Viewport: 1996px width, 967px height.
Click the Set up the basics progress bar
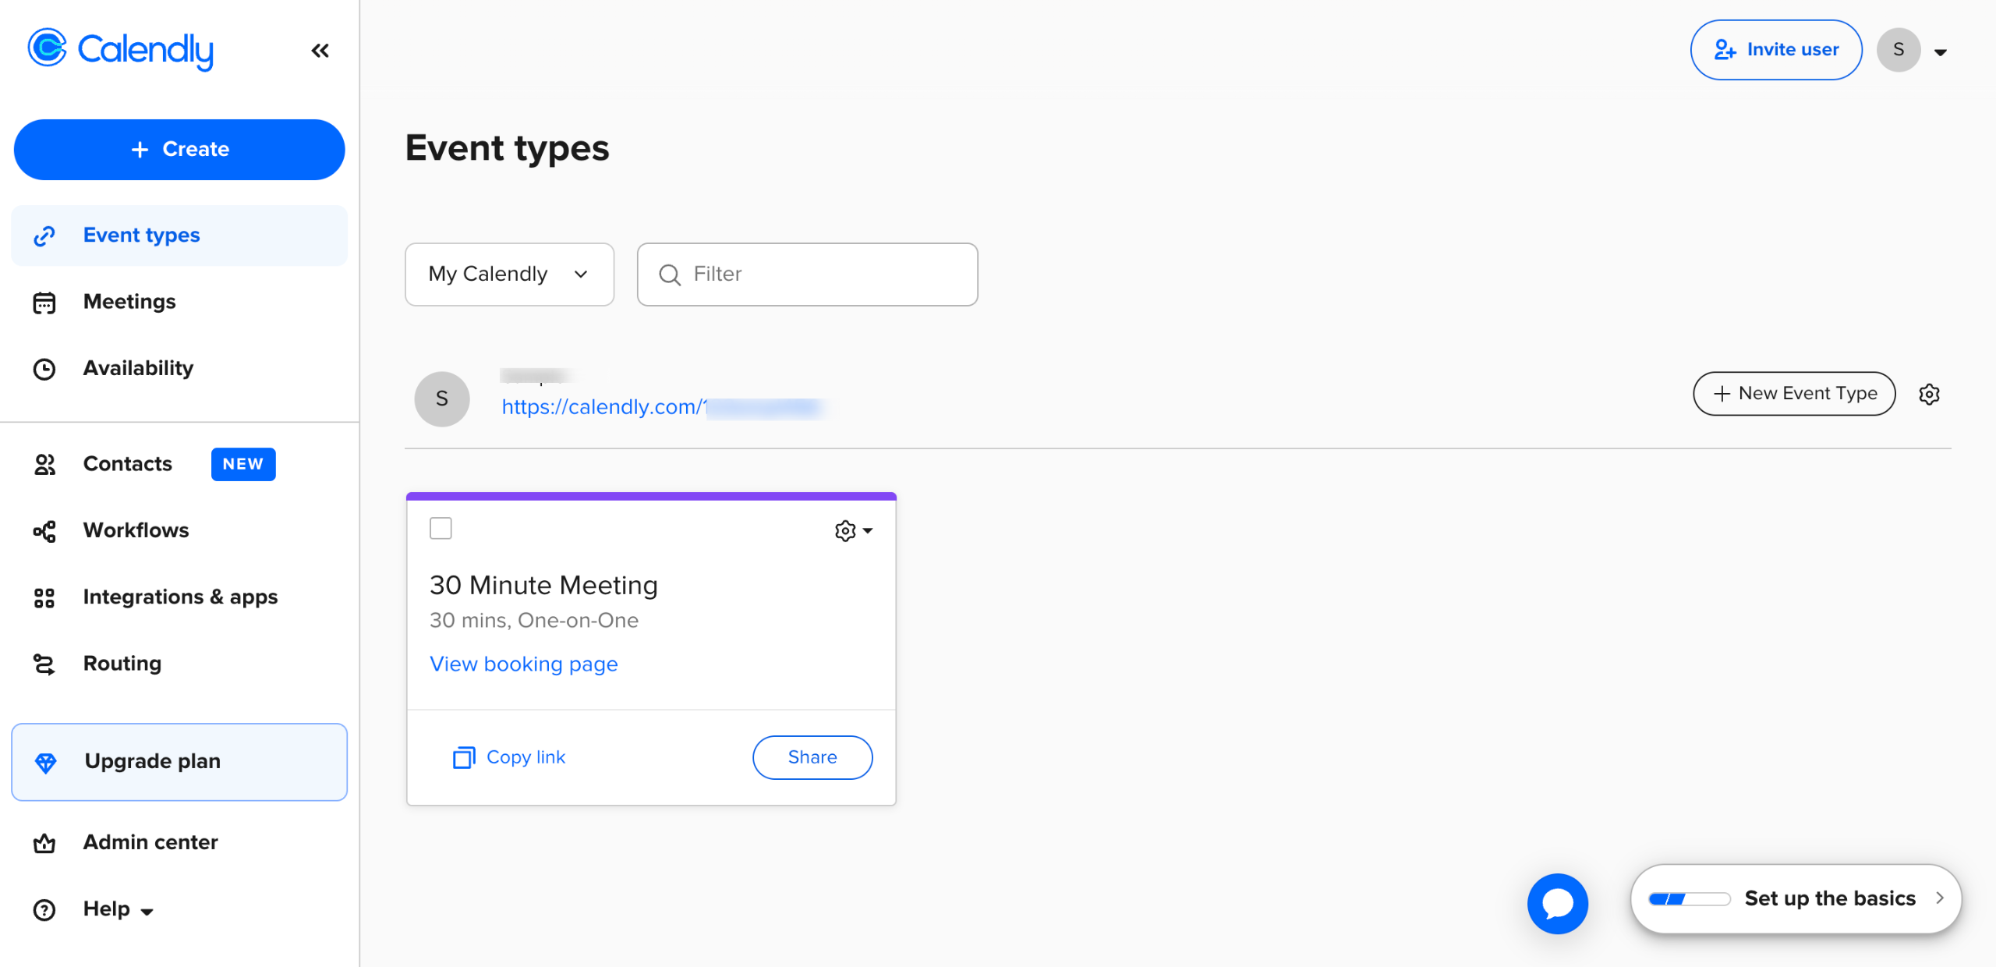1689,899
